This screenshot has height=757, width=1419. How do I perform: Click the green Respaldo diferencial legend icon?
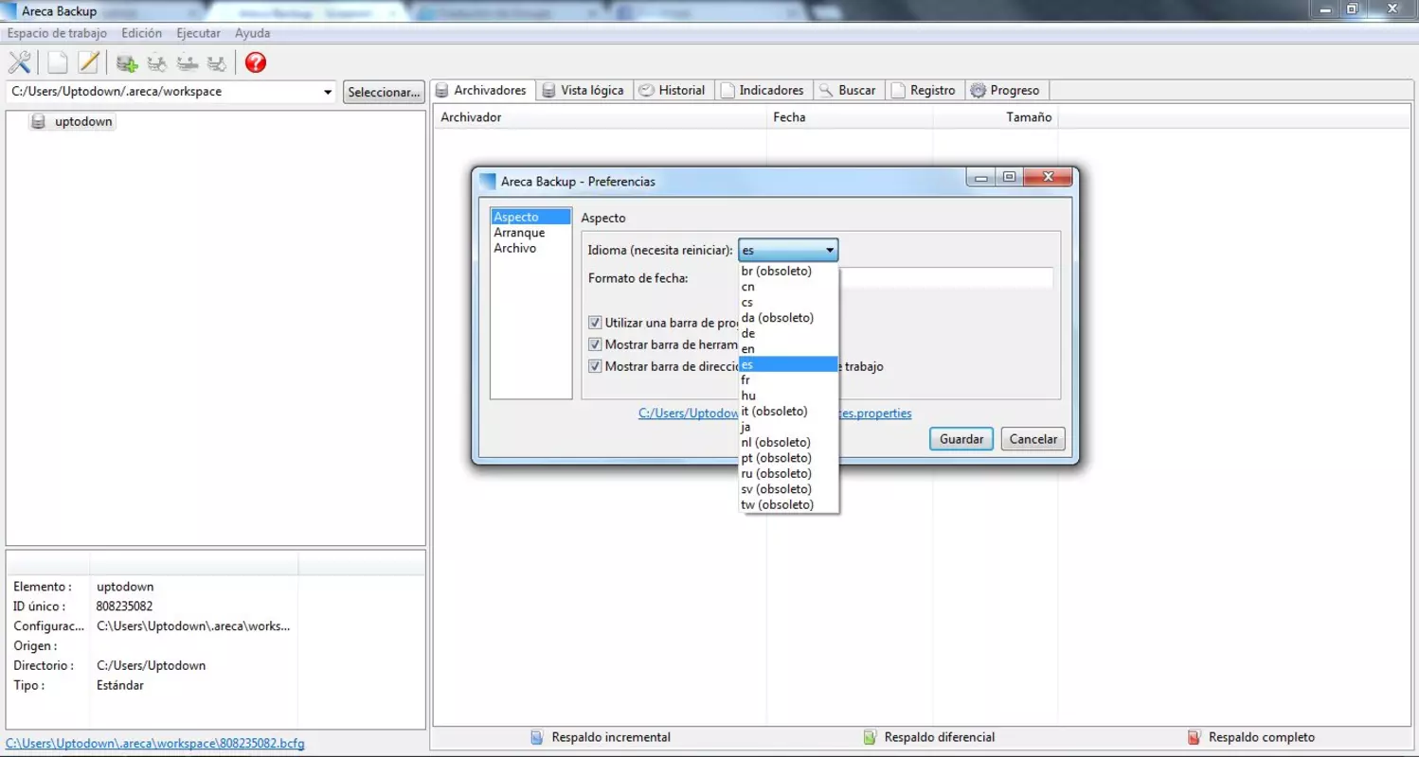pyautogui.click(x=870, y=737)
